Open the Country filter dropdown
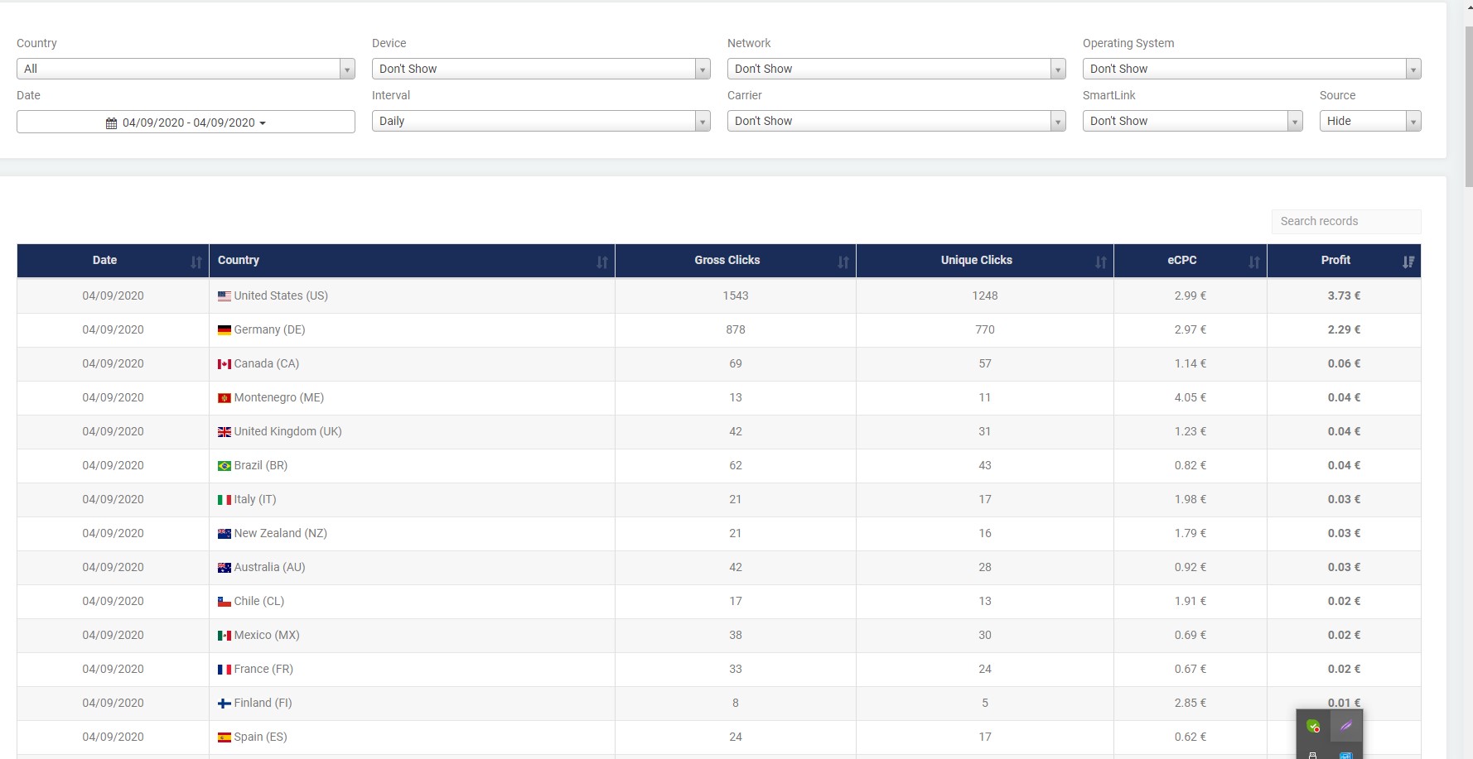The height and width of the screenshot is (759, 1473). pyautogui.click(x=186, y=69)
